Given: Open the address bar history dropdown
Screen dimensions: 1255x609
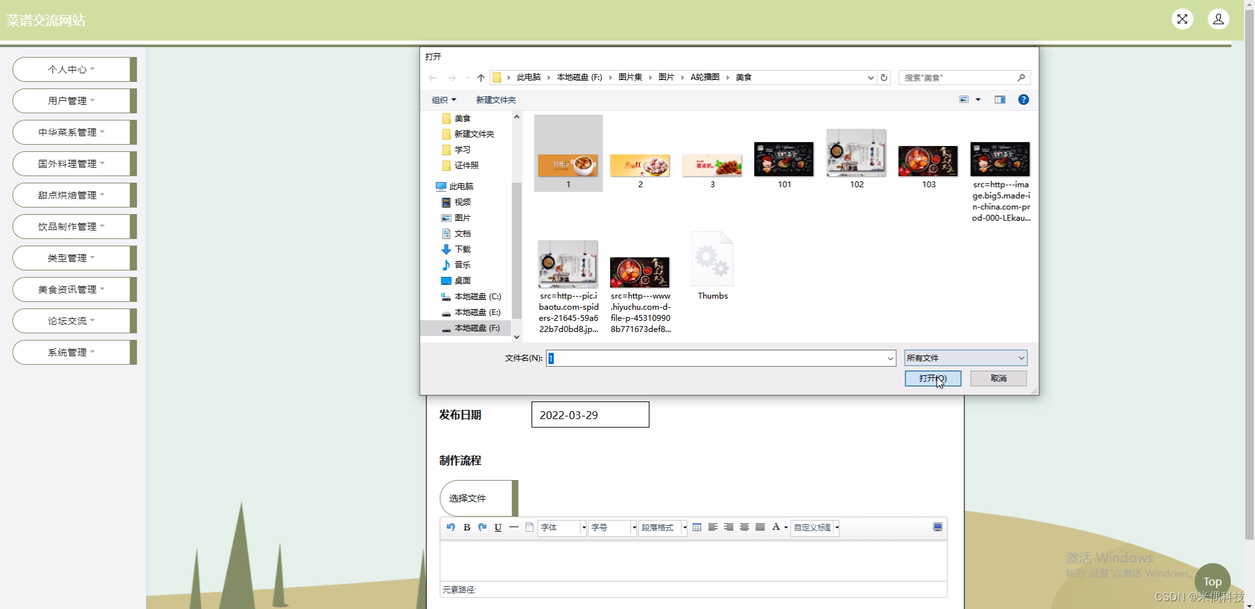Looking at the screenshot, I should [871, 77].
